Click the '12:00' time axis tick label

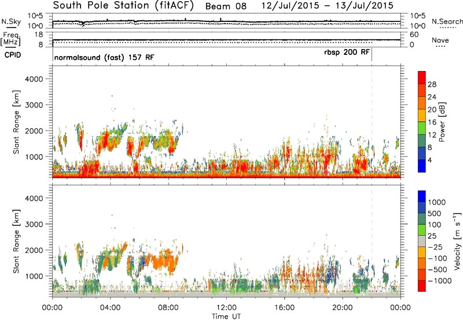coord(226,308)
